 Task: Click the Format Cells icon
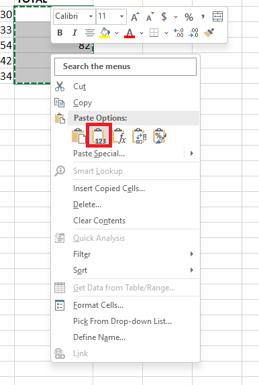click(60, 305)
